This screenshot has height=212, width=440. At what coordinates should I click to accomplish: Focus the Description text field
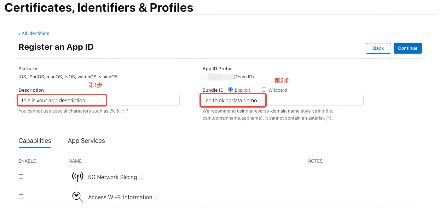click(x=99, y=100)
